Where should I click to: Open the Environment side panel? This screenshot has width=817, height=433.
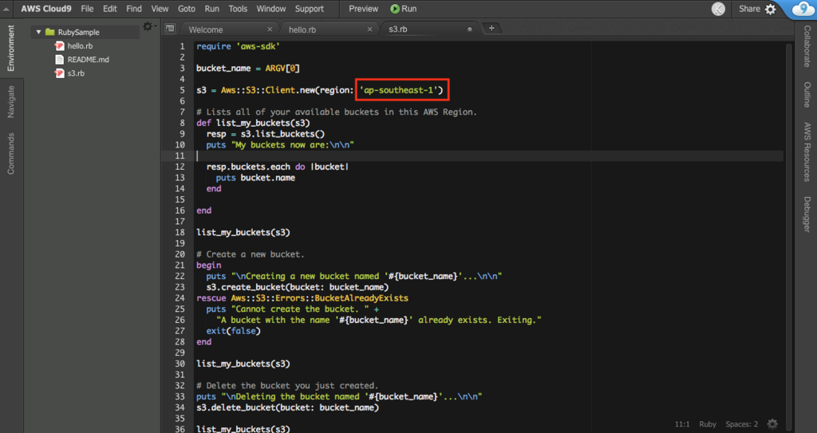tap(11, 48)
